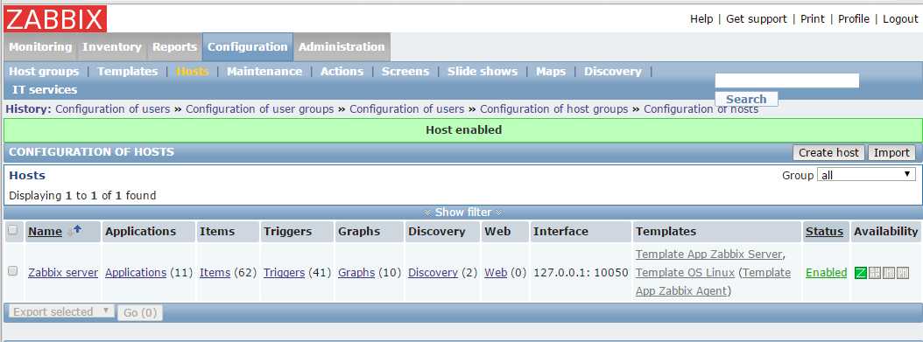This screenshot has height=342, width=923.
Task: Click the IPMI availability icon
Action: pyautogui.click(x=903, y=273)
